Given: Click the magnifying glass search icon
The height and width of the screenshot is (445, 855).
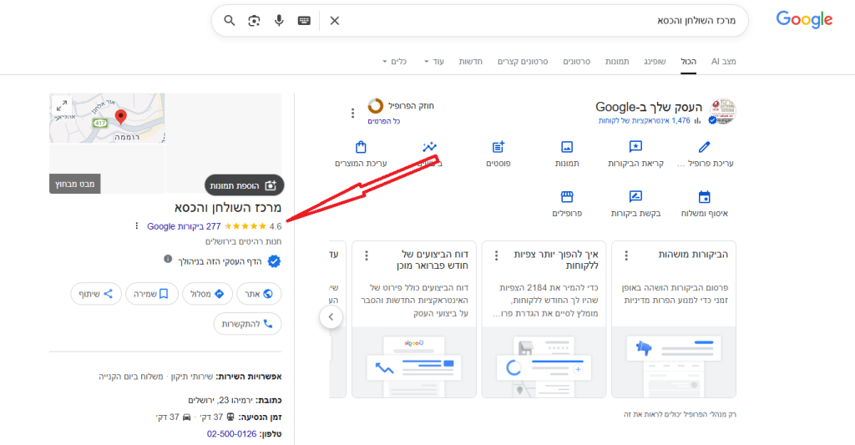Looking at the screenshot, I should coord(230,20).
